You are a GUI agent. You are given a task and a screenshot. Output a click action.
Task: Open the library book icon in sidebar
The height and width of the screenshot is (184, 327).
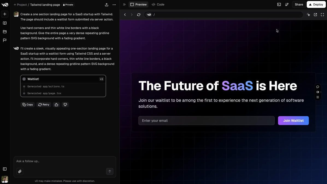point(5,23)
